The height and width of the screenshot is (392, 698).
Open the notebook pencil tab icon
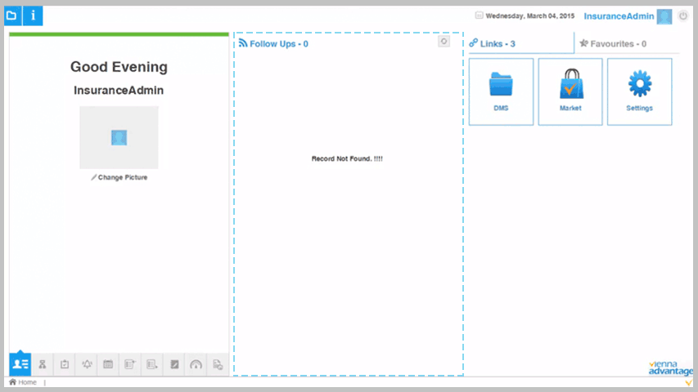[x=174, y=364]
